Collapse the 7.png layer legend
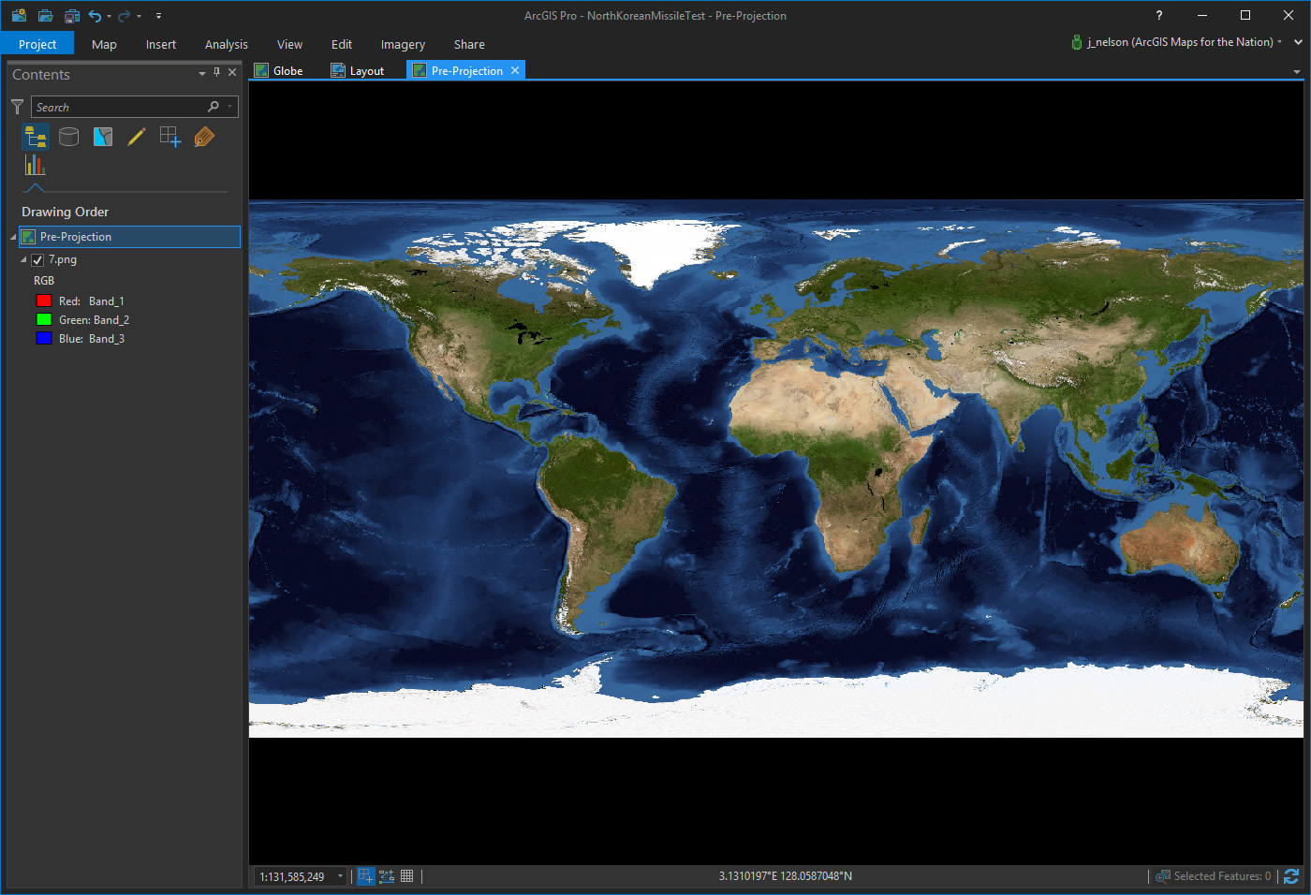This screenshot has height=895, width=1311. click(x=24, y=260)
